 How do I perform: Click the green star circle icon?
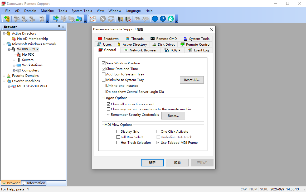click(171, 19)
